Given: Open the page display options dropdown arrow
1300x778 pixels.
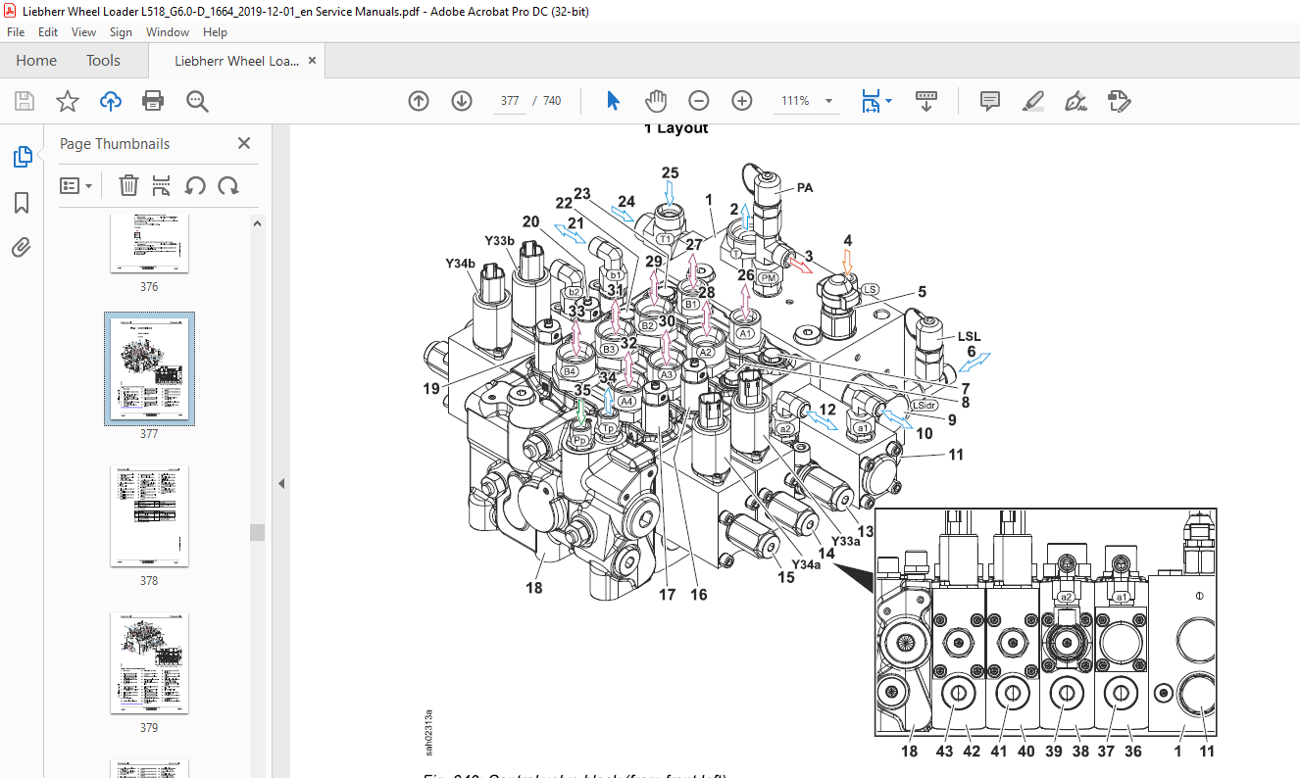Looking at the screenshot, I should (x=888, y=101).
